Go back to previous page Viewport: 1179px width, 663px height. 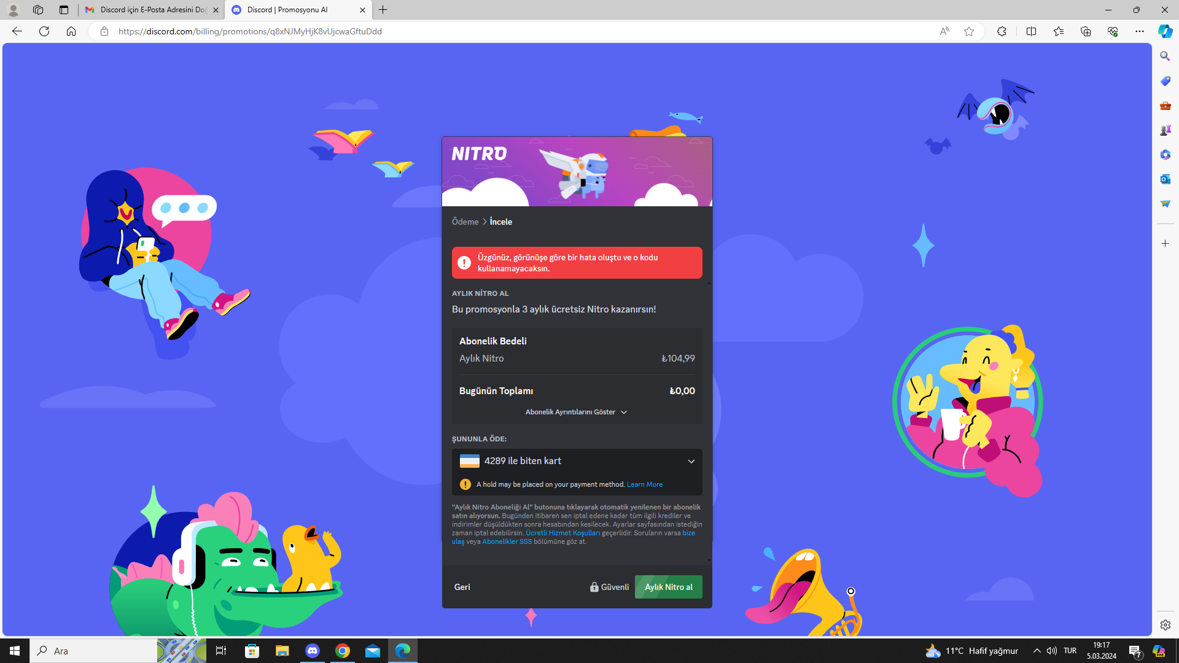(17, 31)
